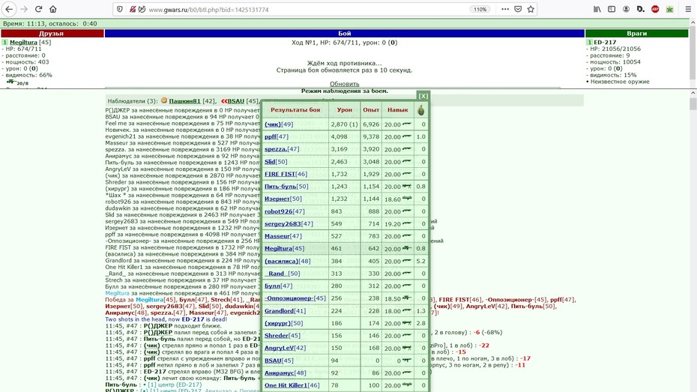Open Анирамус in results table

point(279,373)
